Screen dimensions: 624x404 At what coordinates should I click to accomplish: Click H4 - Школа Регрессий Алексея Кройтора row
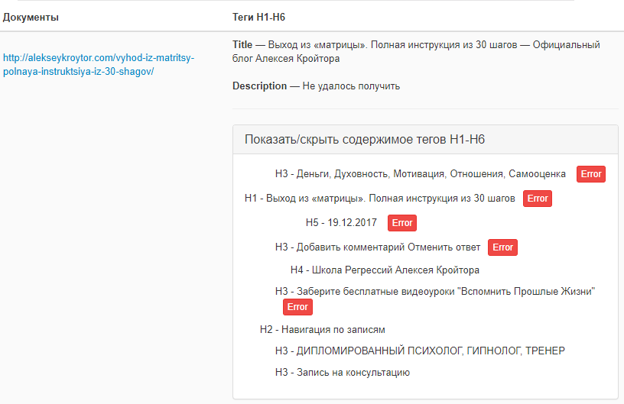(x=385, y=270)
